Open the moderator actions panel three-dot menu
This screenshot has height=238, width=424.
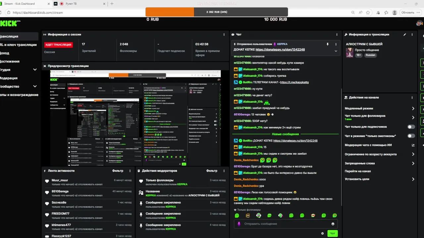[x=224, y=171]
